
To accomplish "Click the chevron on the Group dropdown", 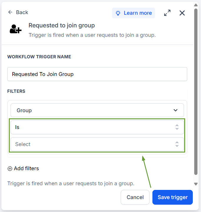I will coord(175,110).
